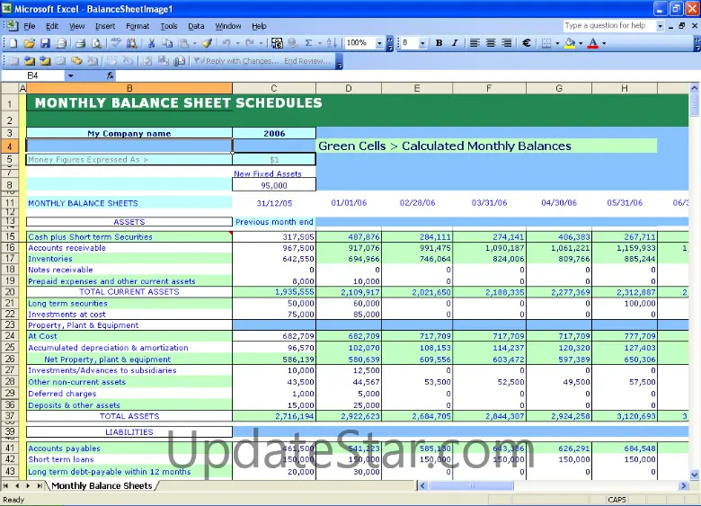Click the Euro currency style icon
This screenshot has width=701, height=506.
526,43
